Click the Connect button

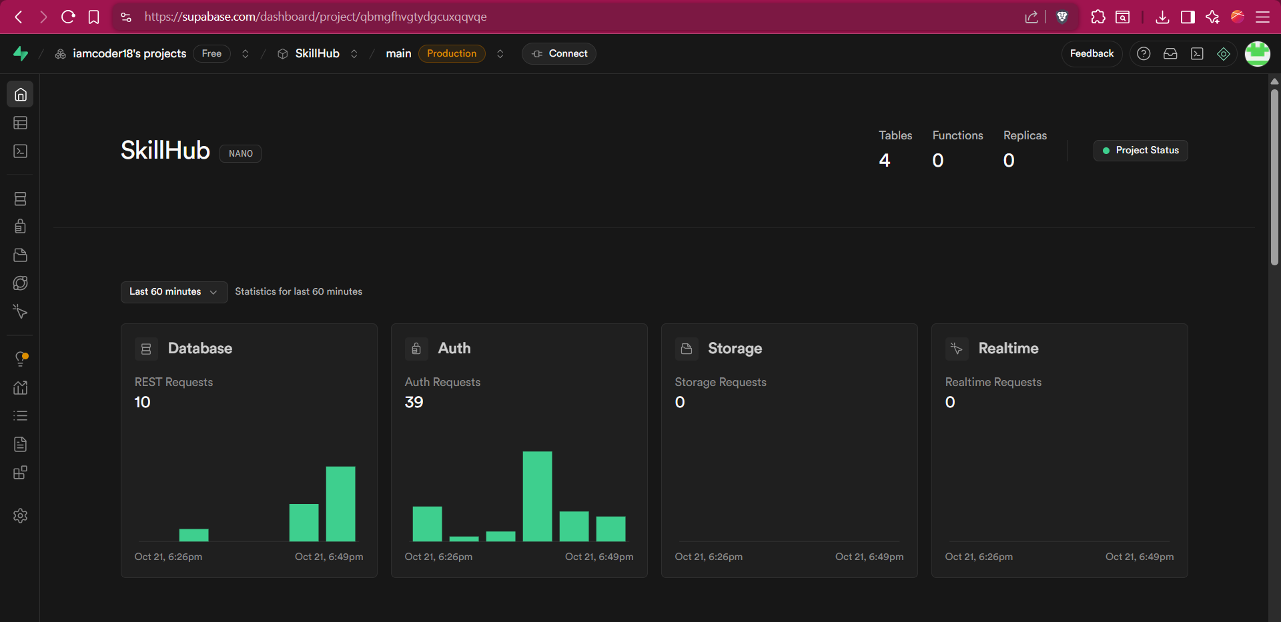pos(559,54)
